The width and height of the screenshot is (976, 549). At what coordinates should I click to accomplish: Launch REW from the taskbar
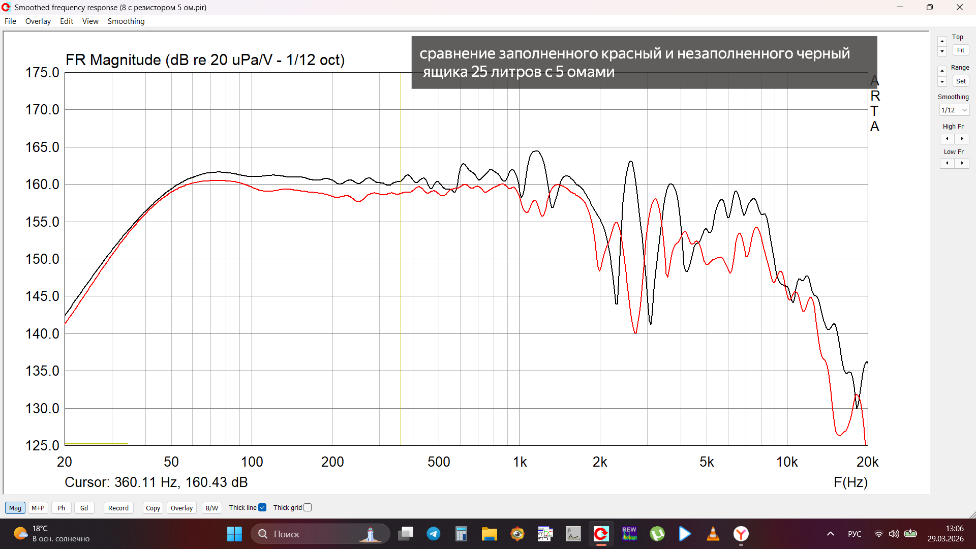(629, 534)
